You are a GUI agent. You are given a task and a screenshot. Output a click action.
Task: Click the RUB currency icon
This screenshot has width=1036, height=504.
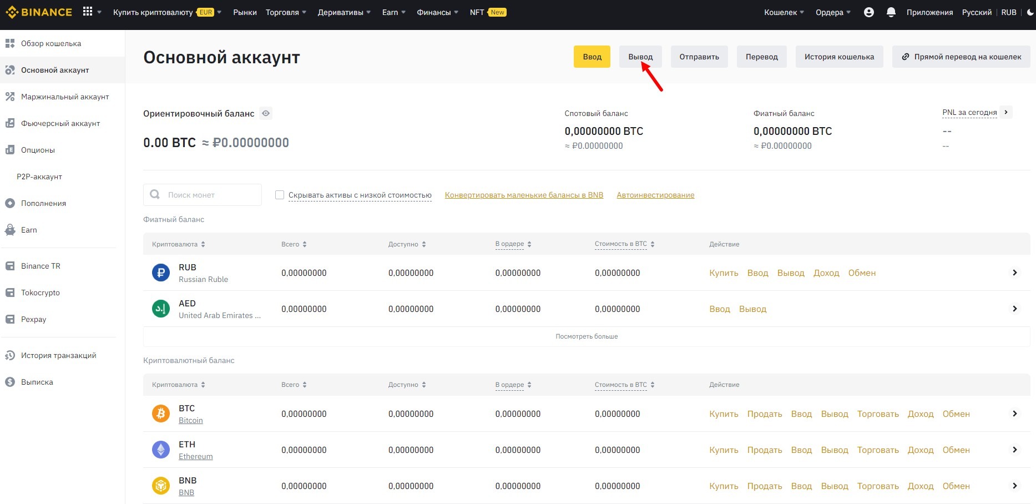(x=161, y=273)
